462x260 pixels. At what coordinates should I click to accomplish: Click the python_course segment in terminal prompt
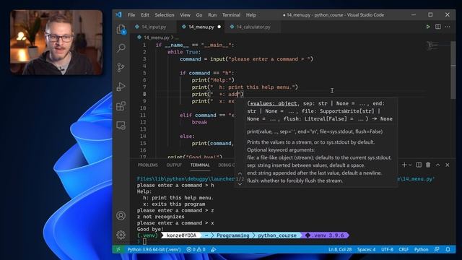click(277, 235)
